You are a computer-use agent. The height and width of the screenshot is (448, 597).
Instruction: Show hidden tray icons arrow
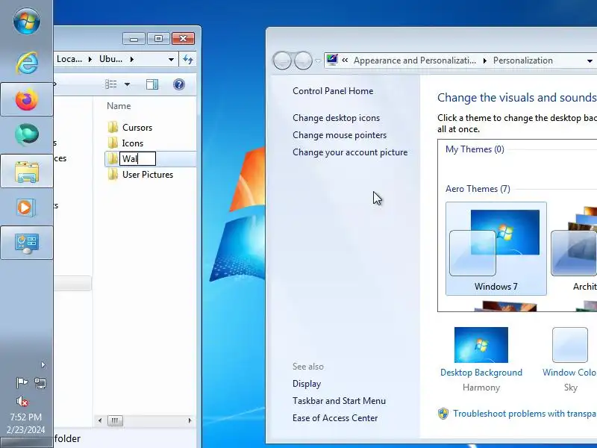coord(43,364)
